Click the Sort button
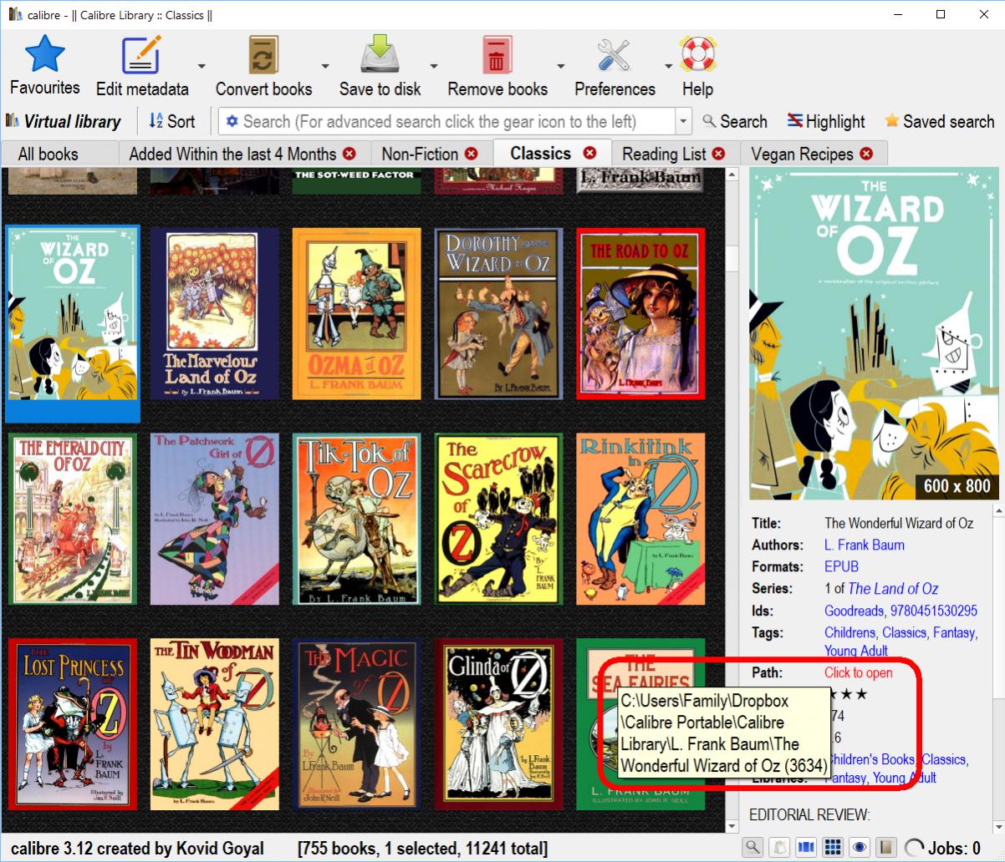Viewport: 1005px width, 862px height. click(172, 121)
